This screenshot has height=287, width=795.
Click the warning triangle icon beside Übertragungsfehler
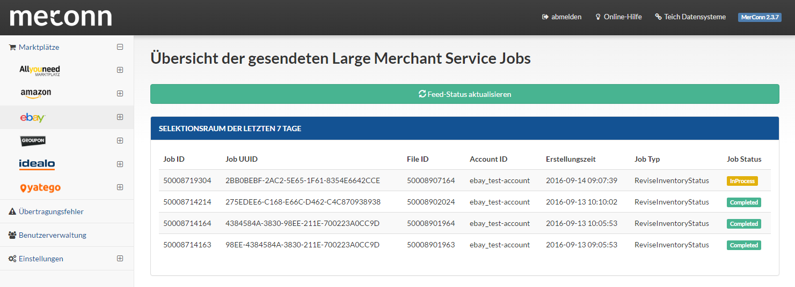point(12,212)
